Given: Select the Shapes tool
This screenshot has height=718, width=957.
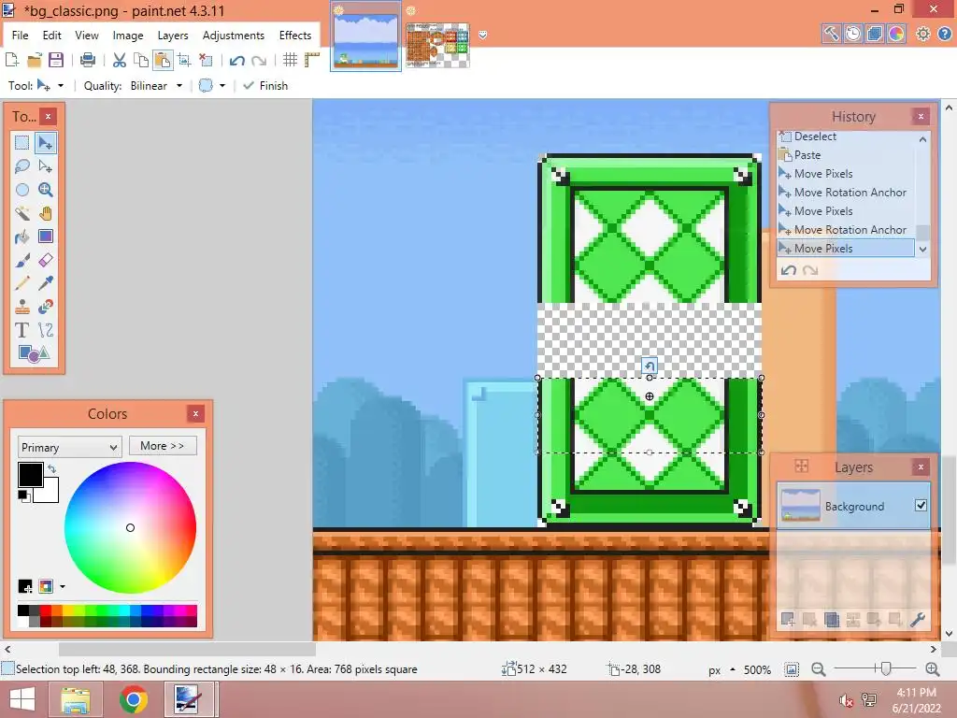Looking at the screenshot, I should [34, 353].
